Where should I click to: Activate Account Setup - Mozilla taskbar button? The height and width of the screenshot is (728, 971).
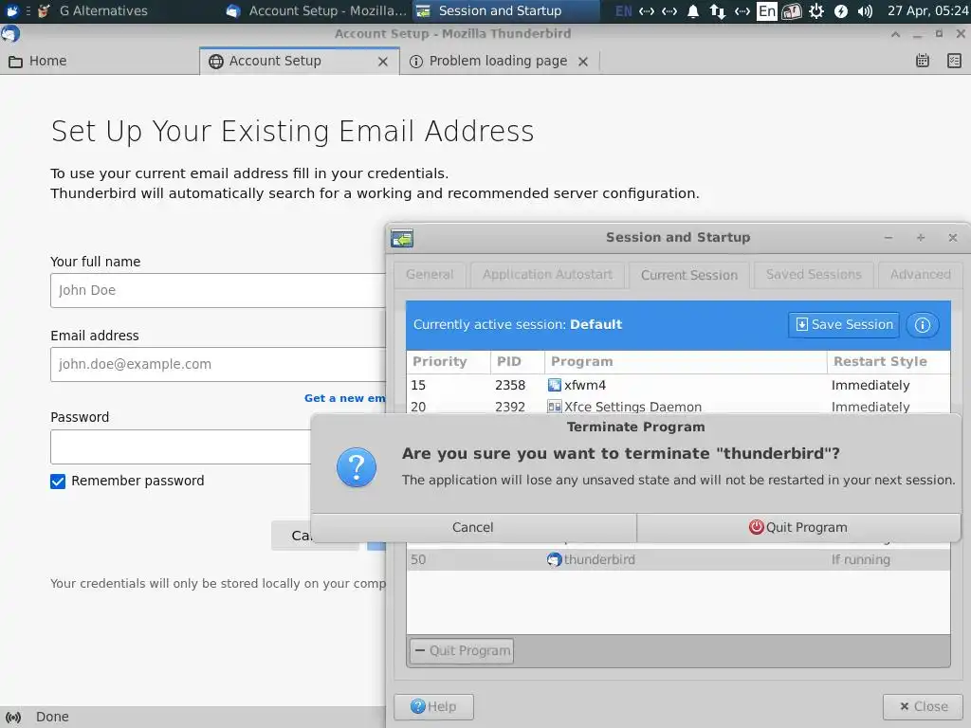tap(316, 10)
